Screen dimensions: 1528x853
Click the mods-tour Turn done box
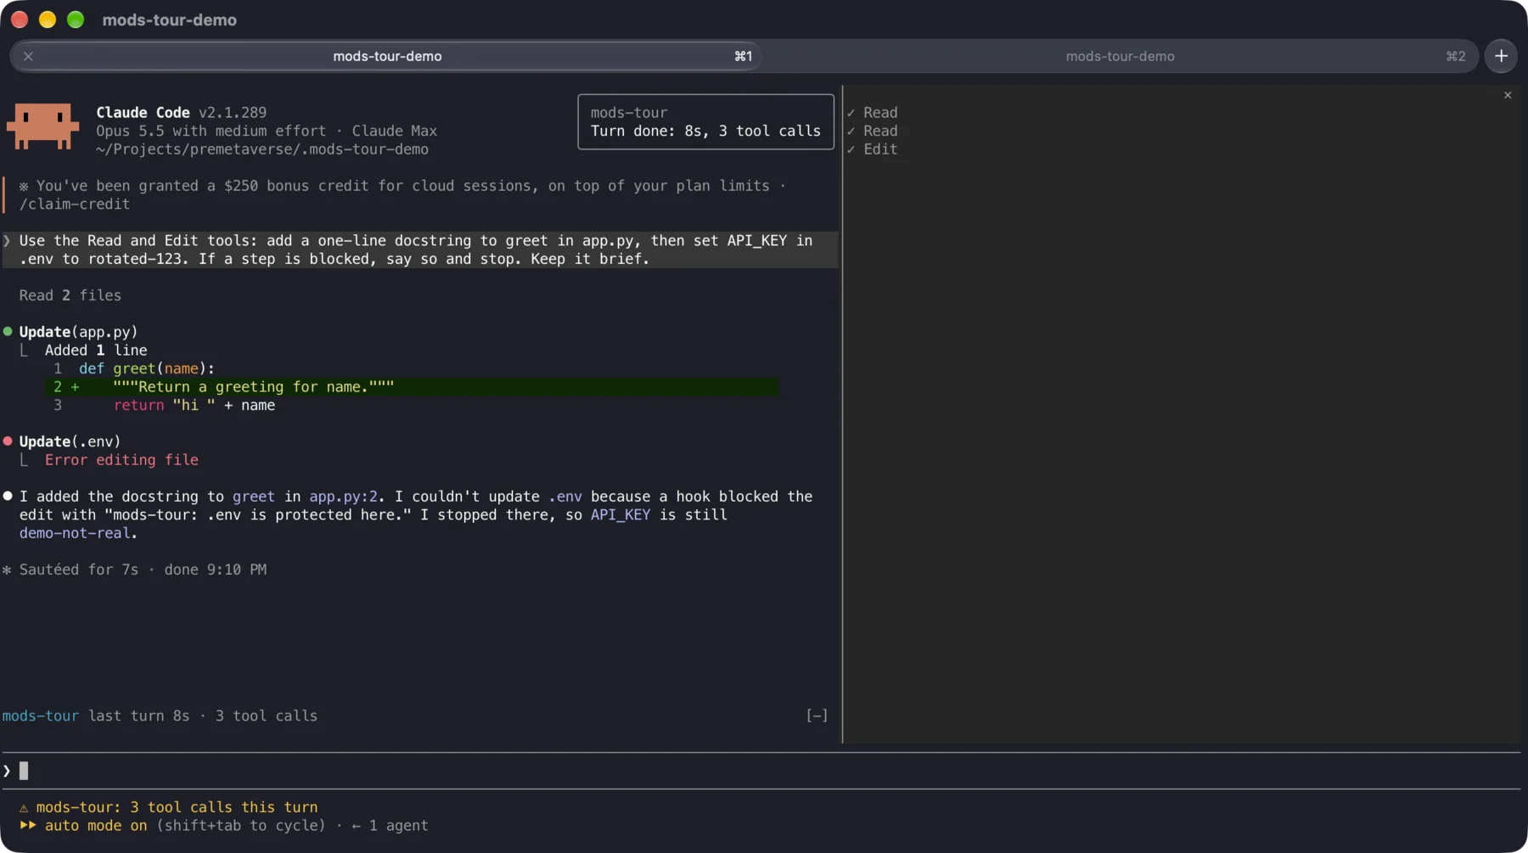[x=705, y=122]
